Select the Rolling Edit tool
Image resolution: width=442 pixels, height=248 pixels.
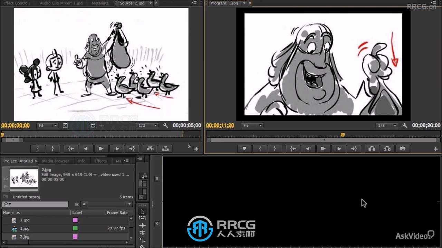pos(143,233)
